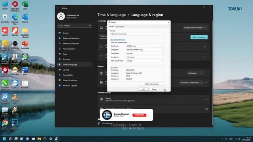253x142 pixels.
Task: Click Time & language breadcrumb
Action: point(111,15)
